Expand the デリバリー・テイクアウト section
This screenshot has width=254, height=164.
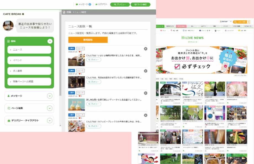[50, 121]
